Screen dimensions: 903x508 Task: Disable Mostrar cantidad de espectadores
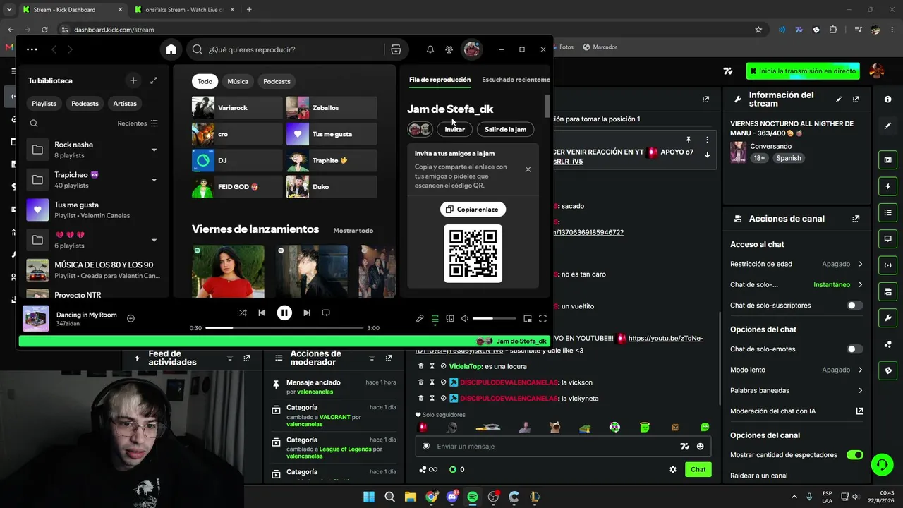(854, 455)
